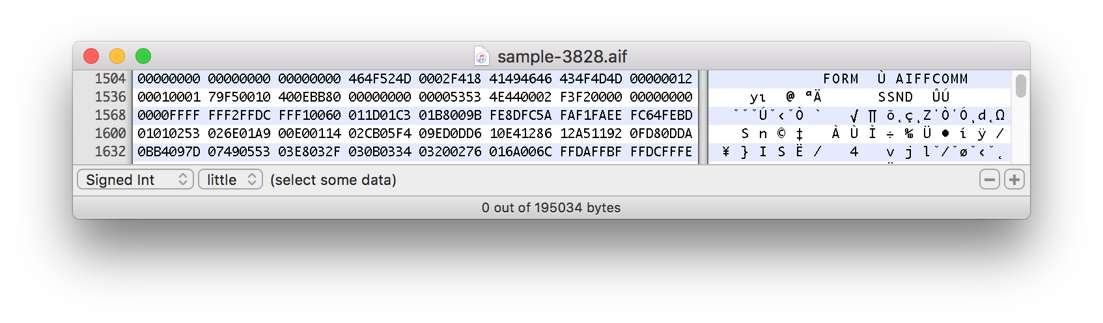Click the vertical scrollbar thumb

1020,86
